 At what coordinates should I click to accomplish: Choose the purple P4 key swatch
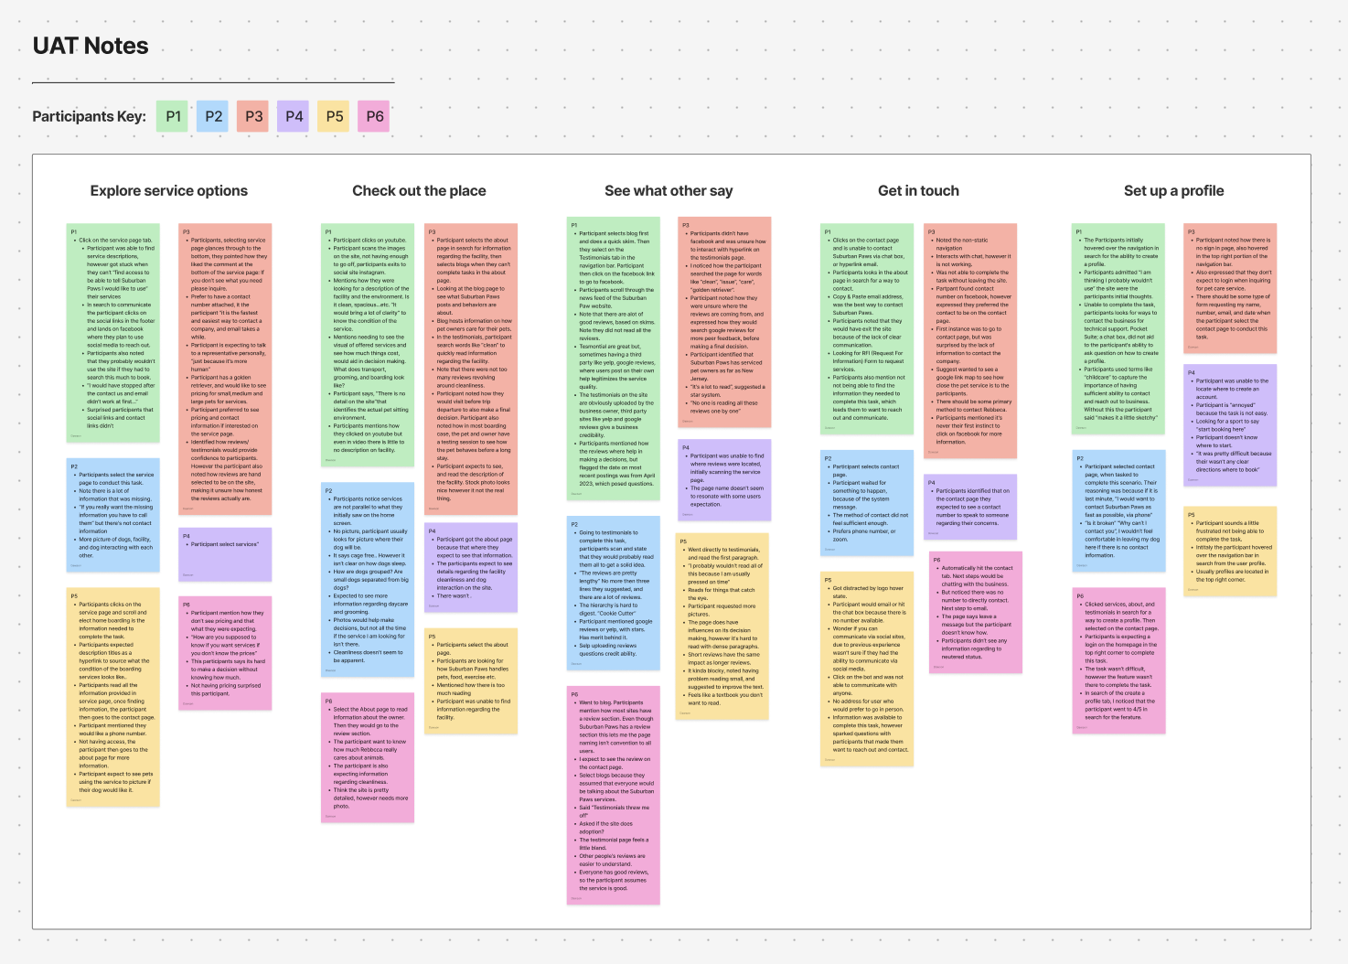(x=294, y=116)
